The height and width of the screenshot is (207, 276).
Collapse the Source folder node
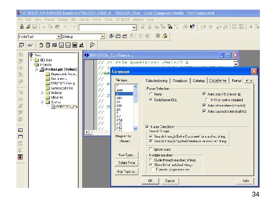pyautogui.click(x=42, y=102)
